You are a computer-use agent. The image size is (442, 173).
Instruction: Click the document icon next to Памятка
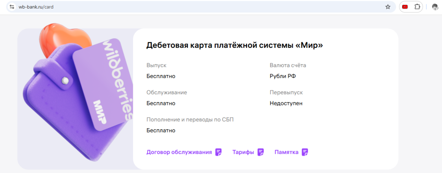[305, 152]
